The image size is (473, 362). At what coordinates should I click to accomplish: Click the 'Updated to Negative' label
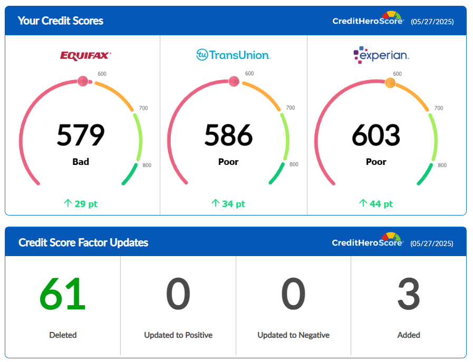click(x=294, y=335)
